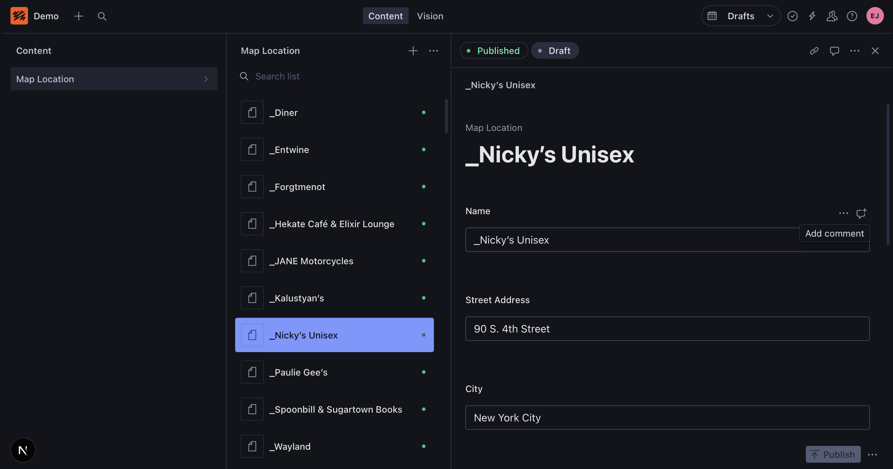Click the document list scrollbar
The width and height of the screenshot is (893, 469).
click(x=446, y=116)
